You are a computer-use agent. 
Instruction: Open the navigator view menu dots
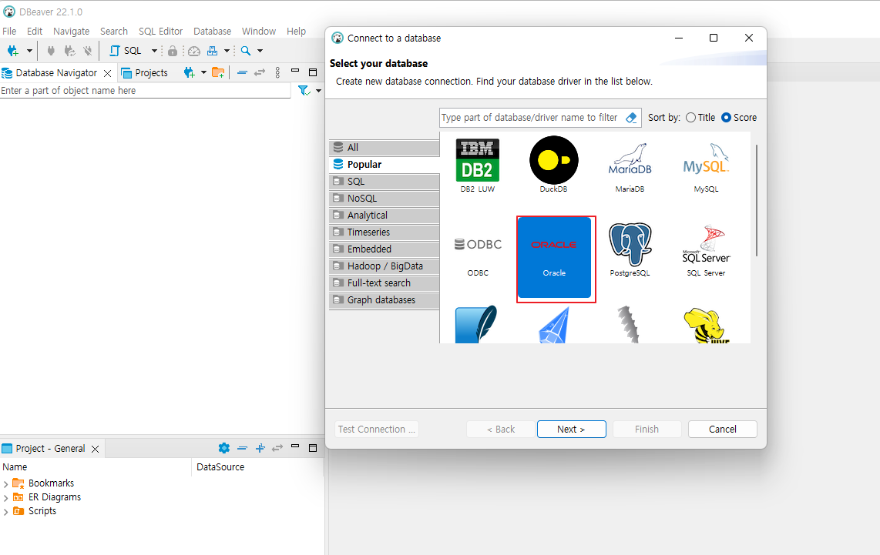pyautogui.click(x=277, y=73)
